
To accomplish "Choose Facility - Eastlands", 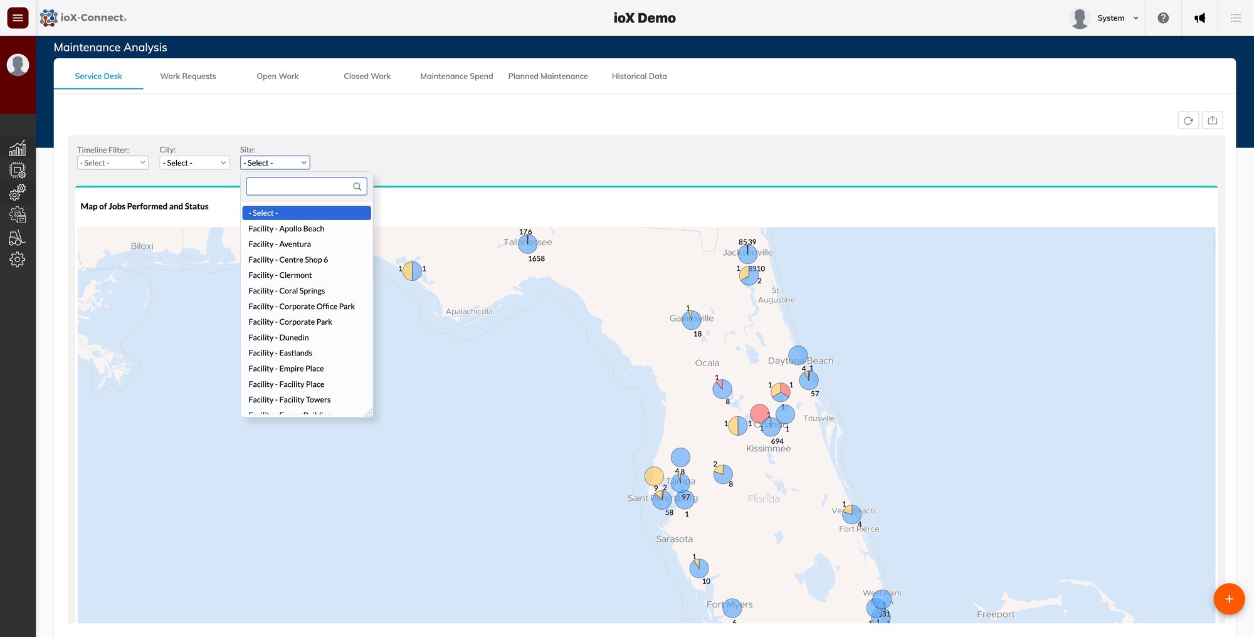I will point(307,353).
